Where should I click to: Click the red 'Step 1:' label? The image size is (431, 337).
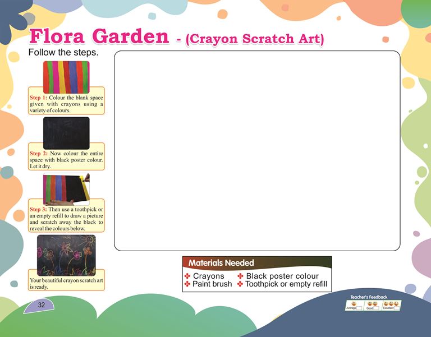[39, 98]
